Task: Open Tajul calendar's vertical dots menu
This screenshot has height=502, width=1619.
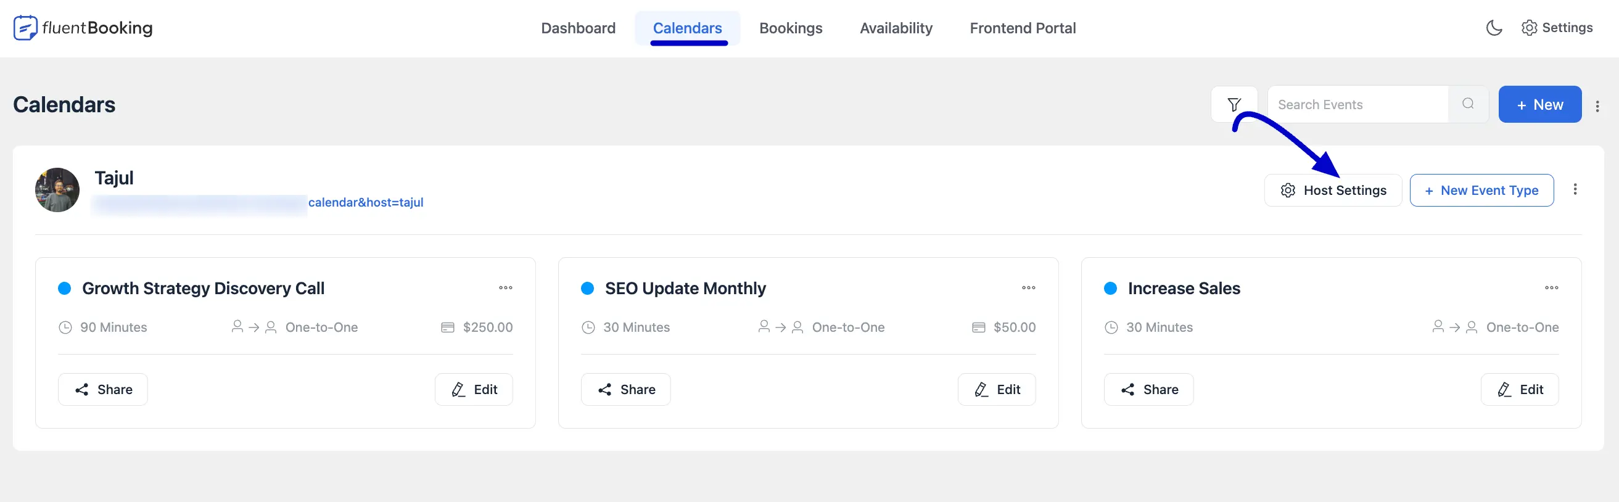Action: [1575, 189]
